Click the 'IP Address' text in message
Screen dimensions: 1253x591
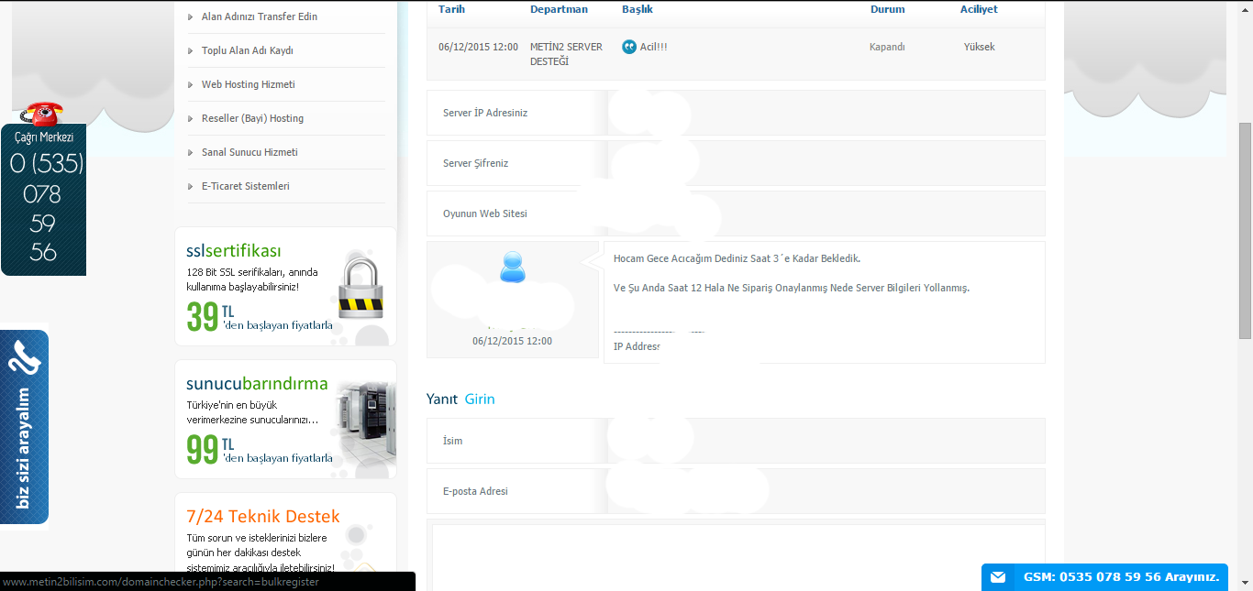[x=637, y=346]
